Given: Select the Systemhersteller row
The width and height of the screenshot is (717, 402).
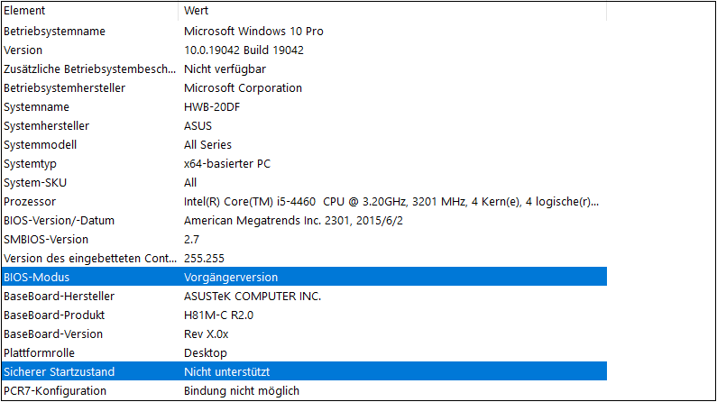Looking at the screenshot, I should click(46, 125).
